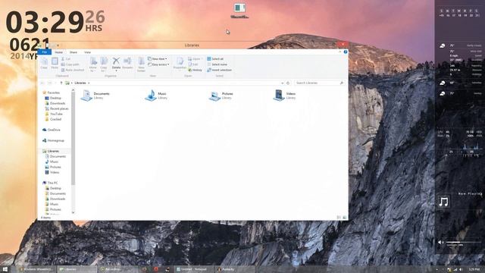Image resolution: width=485 pixels, height=273 pixels.
Task: Click the music note Now Playing widget
Action: click(443, 202)
